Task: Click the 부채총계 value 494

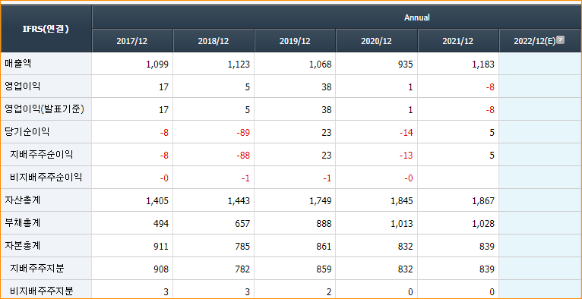Action: pos(161,224)
